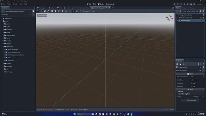Switch to the 2D workspace
The image size is (206, 116).
click(89, 4)
